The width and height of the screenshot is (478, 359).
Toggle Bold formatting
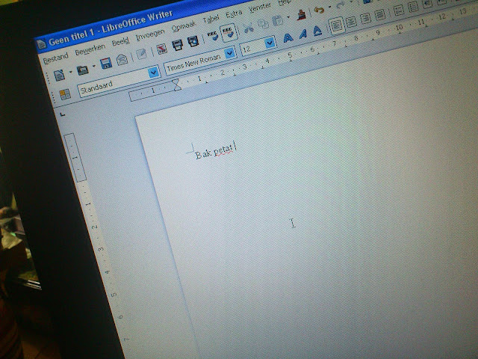(x=288, y=38)
